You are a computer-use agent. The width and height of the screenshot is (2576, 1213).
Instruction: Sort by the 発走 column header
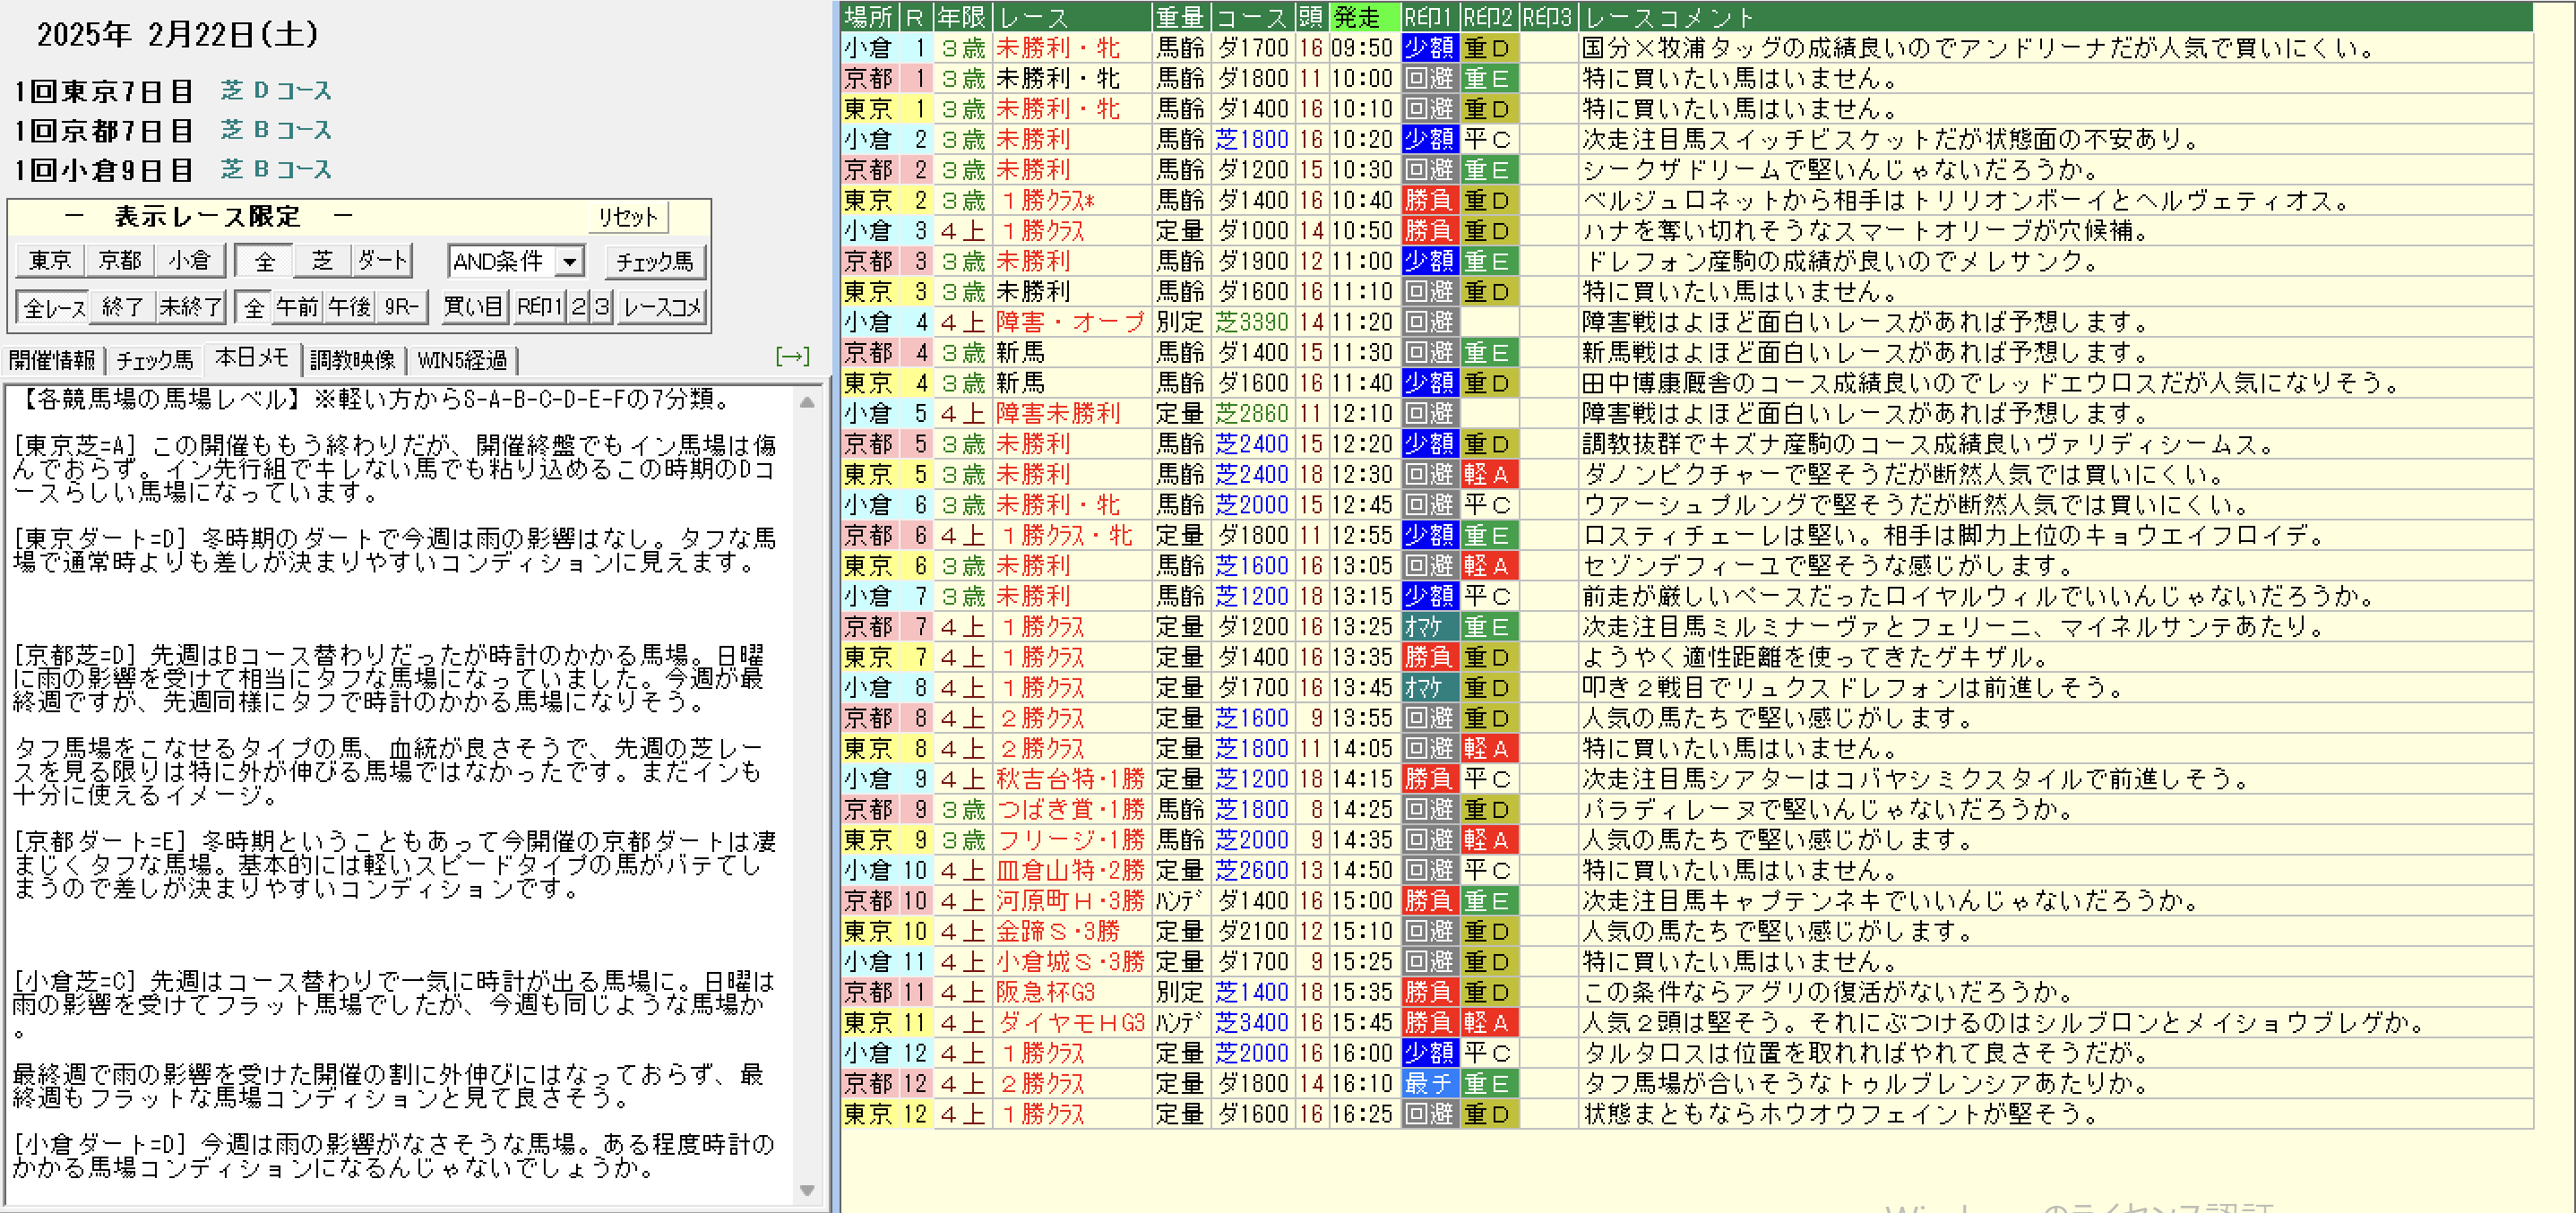pyautogui.click(x=1364, y=16)
